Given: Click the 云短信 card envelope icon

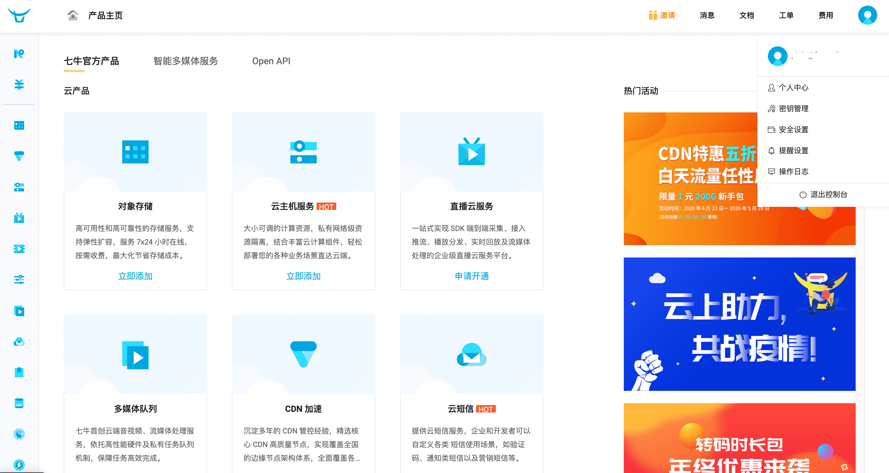Looking at the screenshot, I should 471,354.
